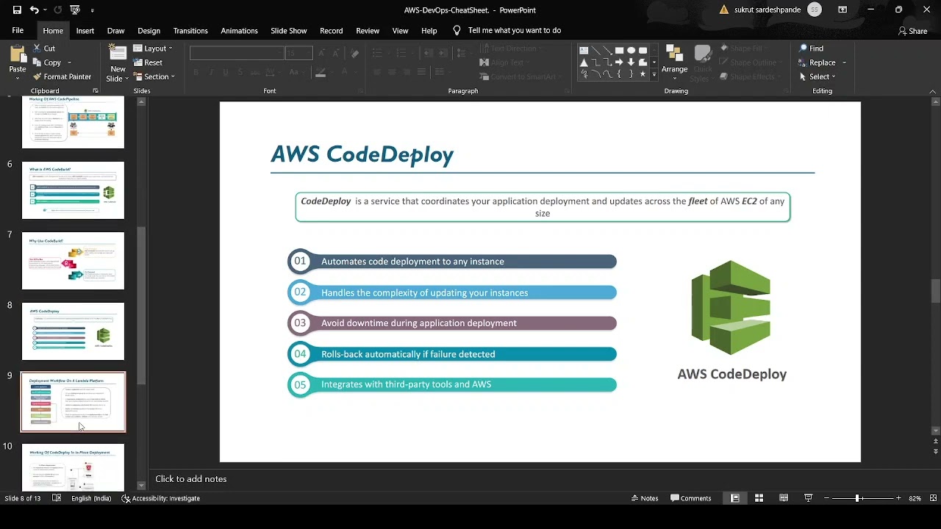Select slide 7 thumbnail Why Use CodeBuild

pyautogui.click(x=73, y=261)
